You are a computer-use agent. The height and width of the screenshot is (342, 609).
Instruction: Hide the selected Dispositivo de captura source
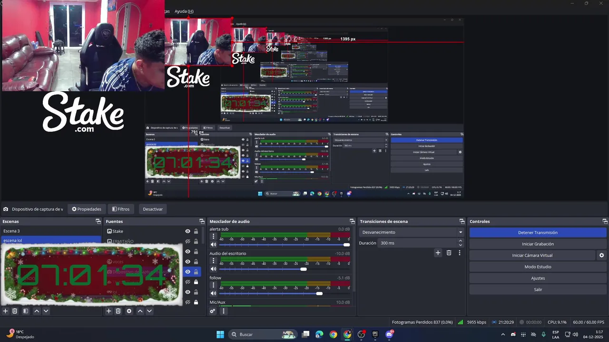click(x=188, y=272)
